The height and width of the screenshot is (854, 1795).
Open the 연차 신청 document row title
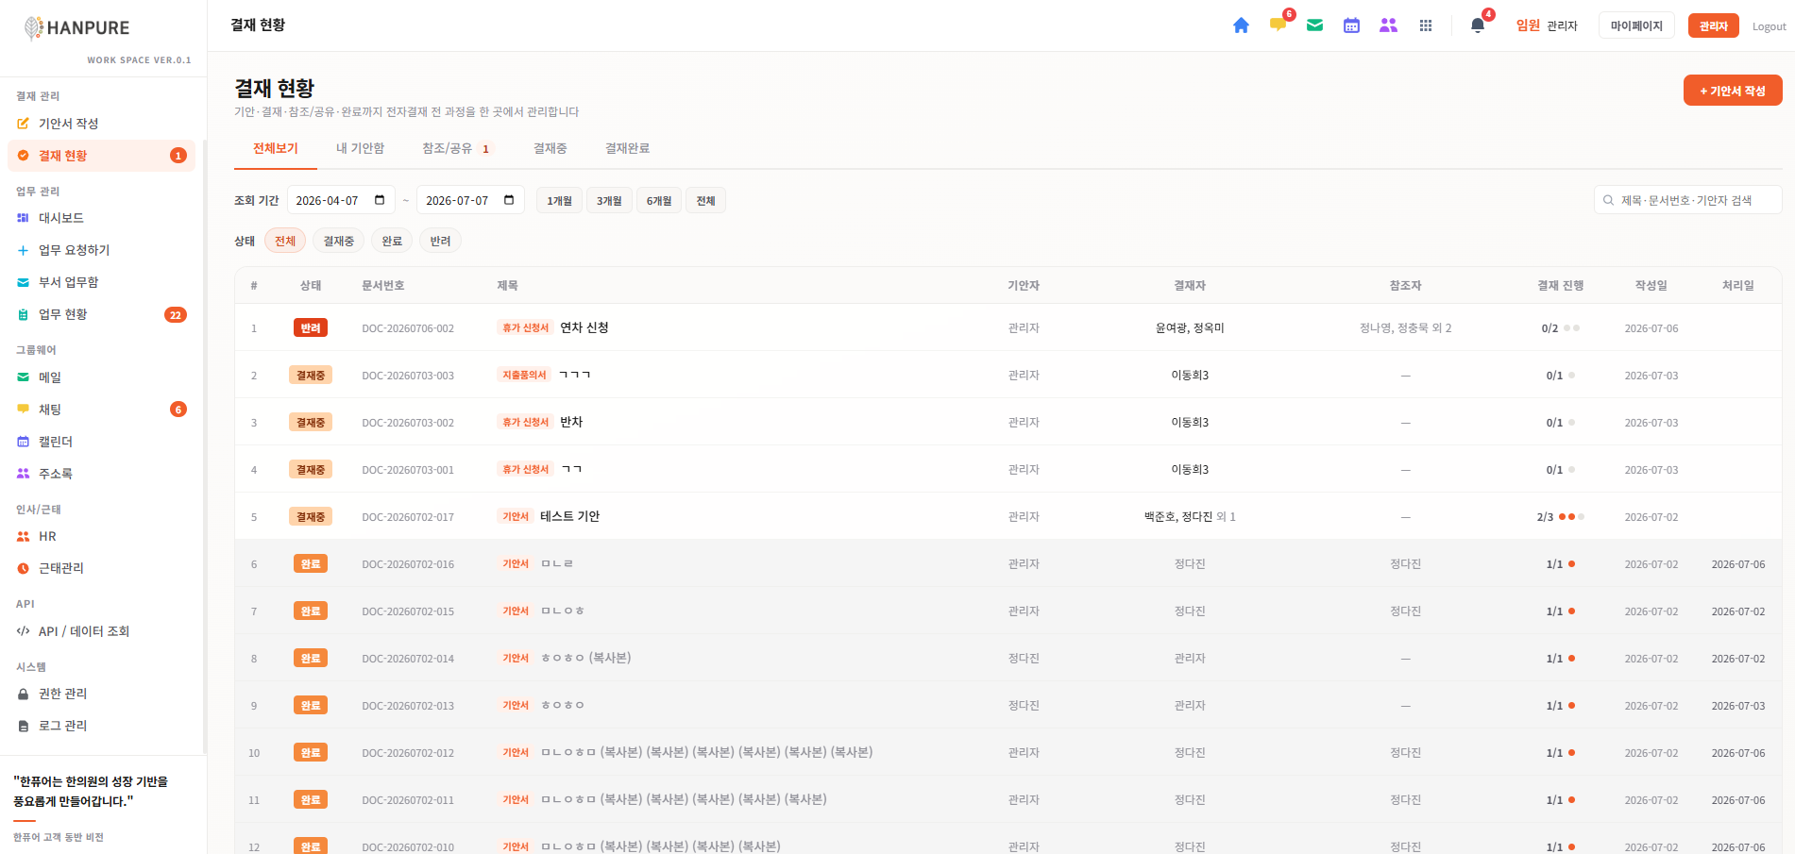click(584, 327)
